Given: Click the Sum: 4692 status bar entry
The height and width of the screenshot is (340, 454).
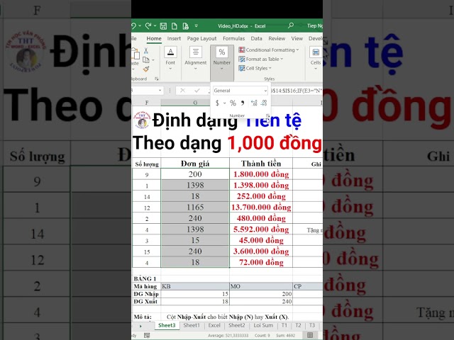Looking at the screenshot, I should point(285,335).
